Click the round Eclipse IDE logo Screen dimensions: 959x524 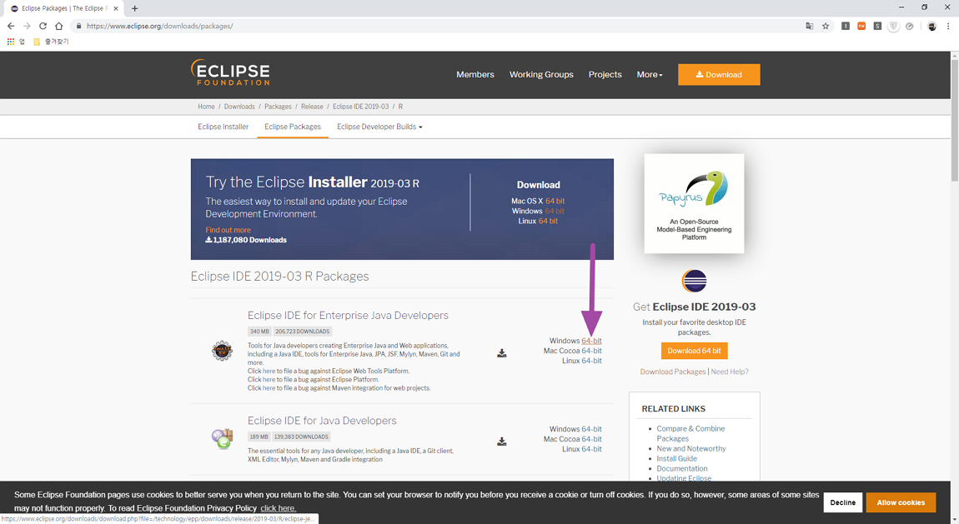tap(694, 282)
